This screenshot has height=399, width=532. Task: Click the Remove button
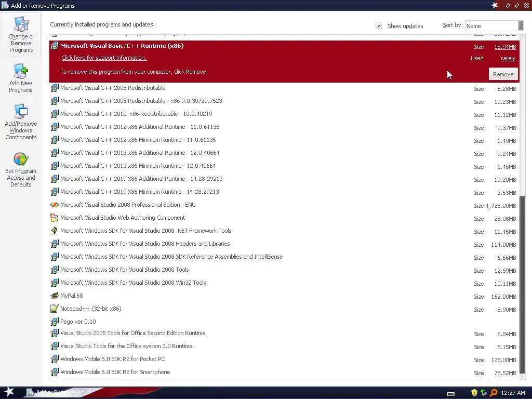pos(503,74)
